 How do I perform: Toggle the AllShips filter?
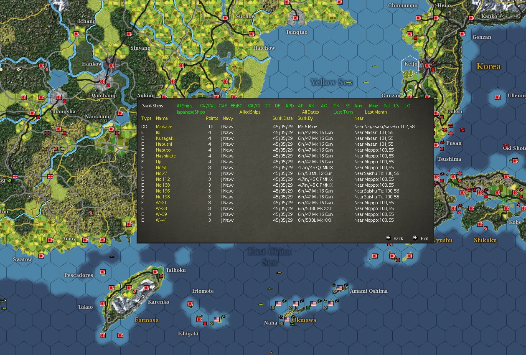[185, 106]
